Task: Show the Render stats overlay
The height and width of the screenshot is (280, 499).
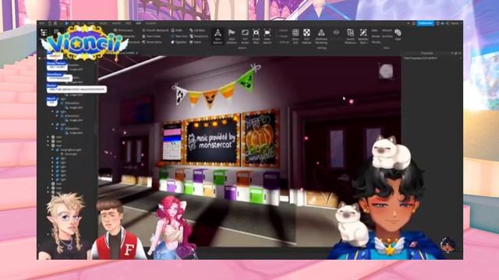Action: [376, 37]
